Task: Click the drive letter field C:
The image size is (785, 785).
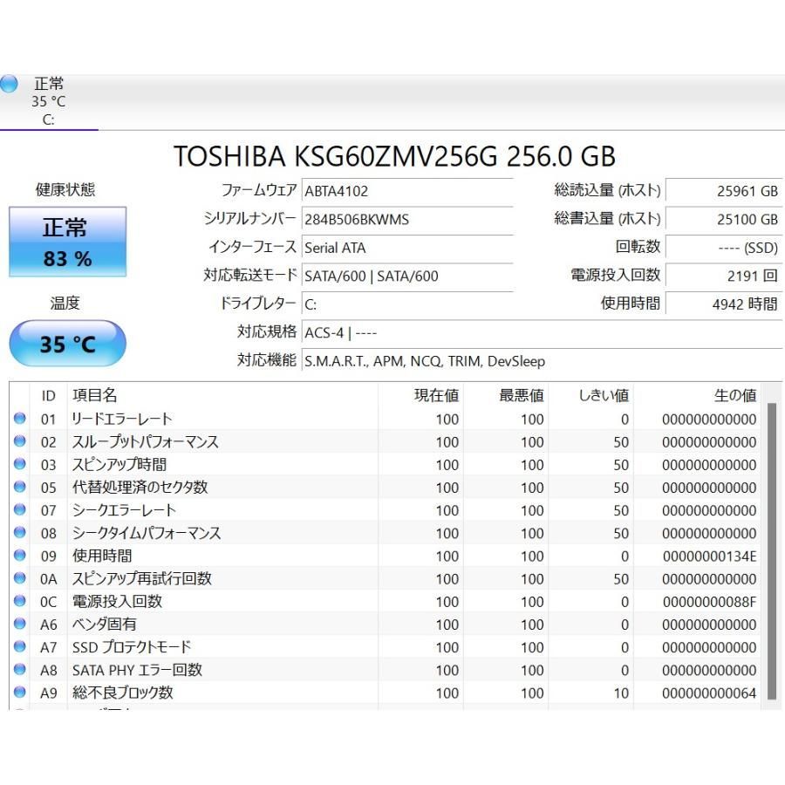Action: click(407, 304)
